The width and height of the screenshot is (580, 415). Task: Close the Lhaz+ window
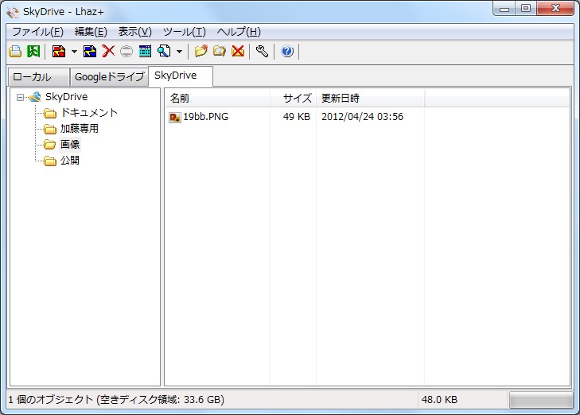555,9
